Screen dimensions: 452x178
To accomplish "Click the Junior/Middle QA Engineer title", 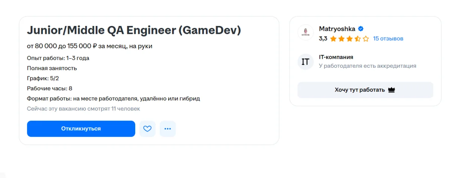I will point(134,30).
